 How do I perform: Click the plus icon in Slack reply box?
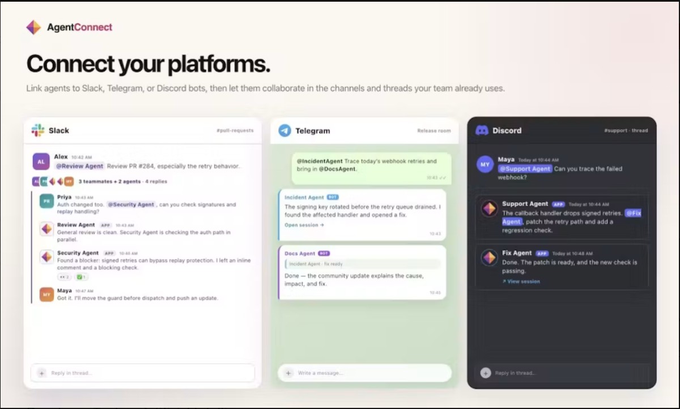point(41,373)
